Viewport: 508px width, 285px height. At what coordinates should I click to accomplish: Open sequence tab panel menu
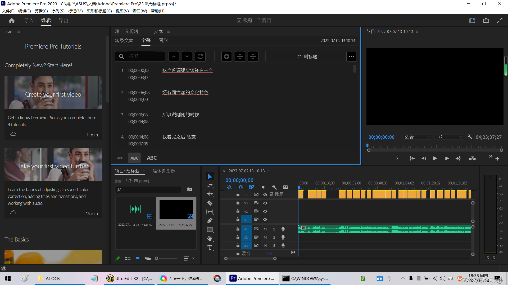(x=268, y=171)
